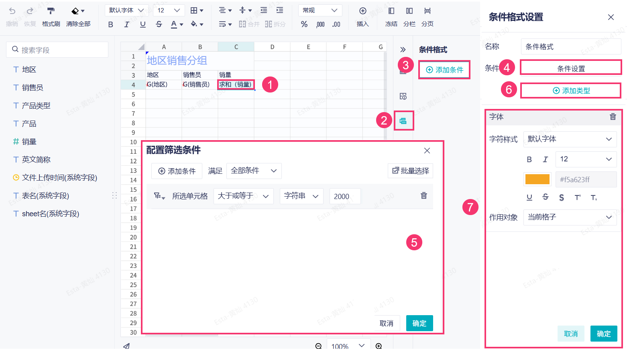Click 添加条件 in filter dialog

point(177,171)
